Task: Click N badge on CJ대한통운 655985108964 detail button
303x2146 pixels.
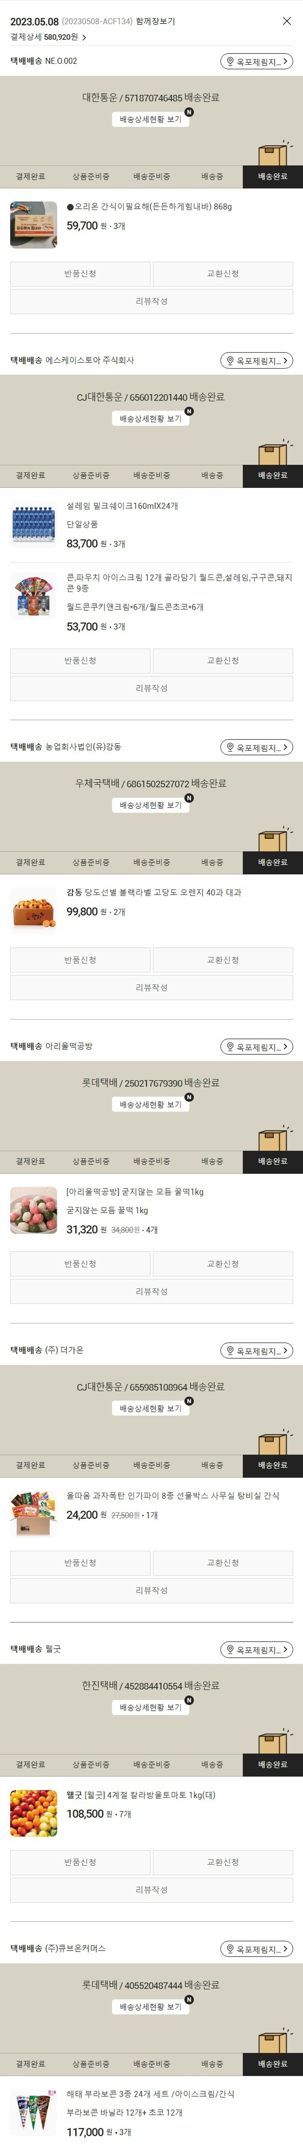Action: pyautogui.click(x=188, y=1400)
